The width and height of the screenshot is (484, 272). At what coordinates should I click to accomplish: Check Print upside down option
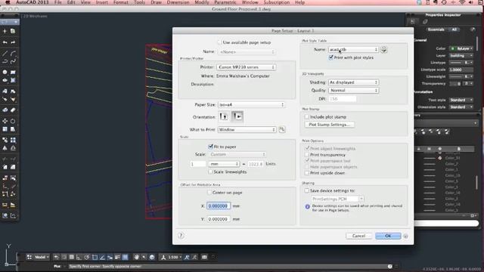307,173
